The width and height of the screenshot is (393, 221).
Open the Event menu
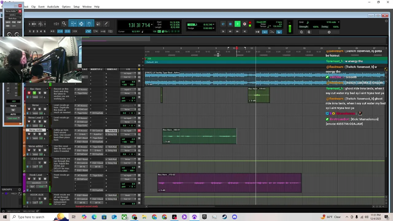[41, 7]
